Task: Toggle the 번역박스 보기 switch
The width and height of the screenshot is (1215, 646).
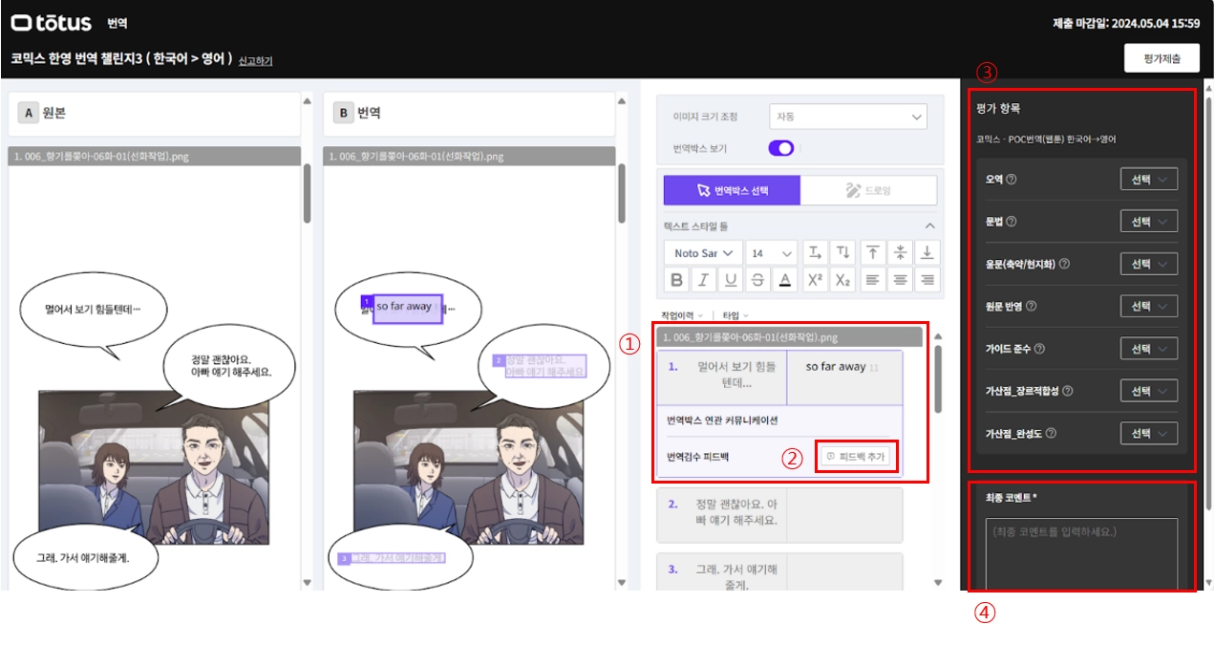Action: pyautogui.click(x=781, y=148)
